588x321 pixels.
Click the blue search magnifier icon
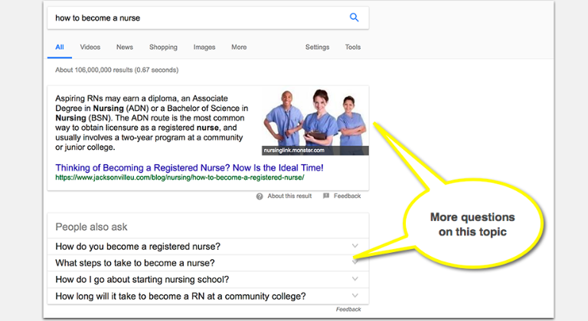[354, 18]
